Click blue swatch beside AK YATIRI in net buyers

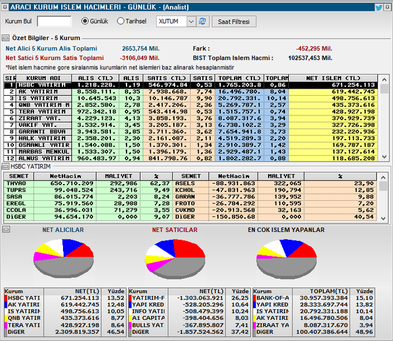pyautogui.click(x=6, y=305)
